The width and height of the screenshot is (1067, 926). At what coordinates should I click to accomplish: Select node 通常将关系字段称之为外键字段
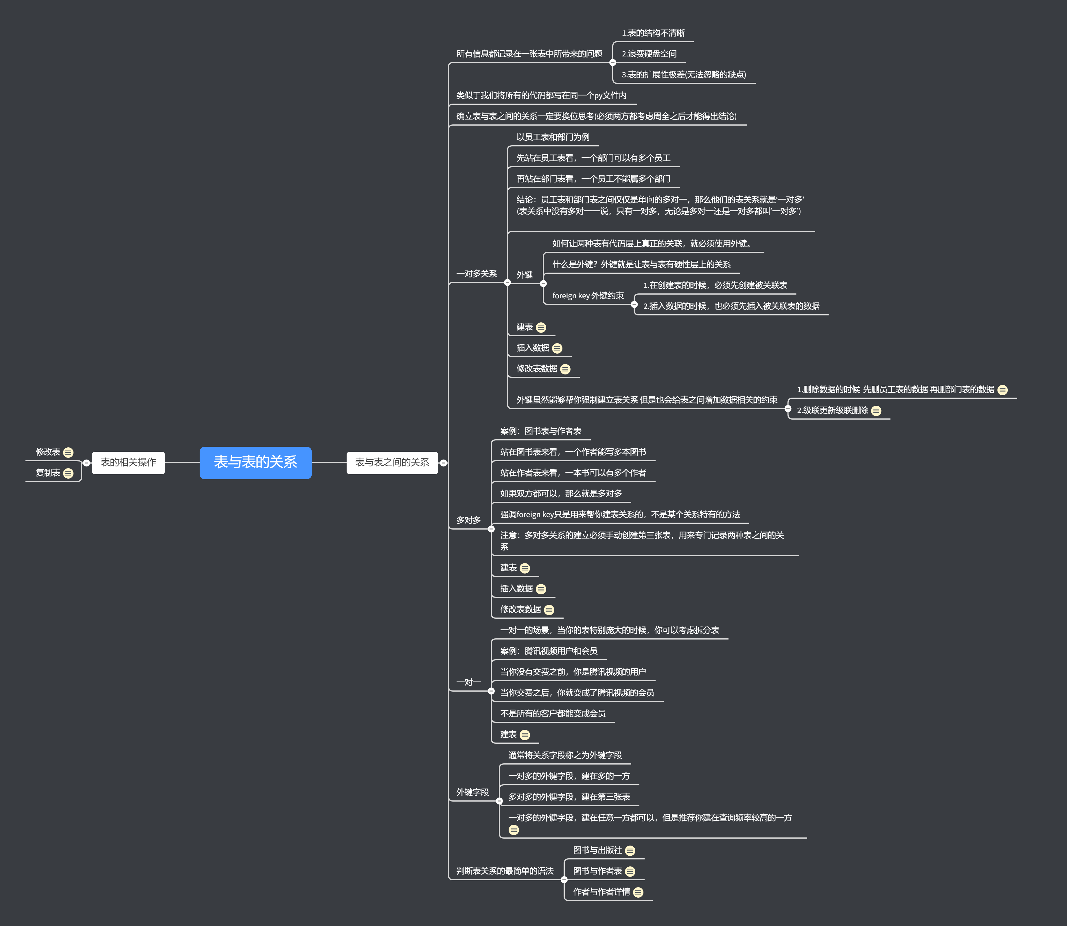coord(565,756)
